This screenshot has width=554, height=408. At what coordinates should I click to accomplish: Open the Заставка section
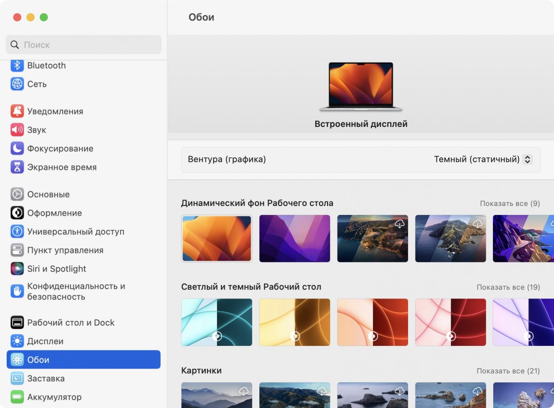(83, 379)
